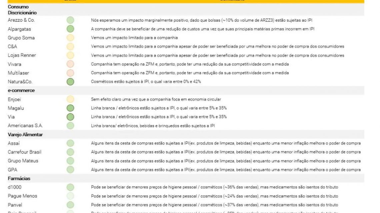Click the C&A comment about poder de compra

pyautogui.click(x=217, y=47)
